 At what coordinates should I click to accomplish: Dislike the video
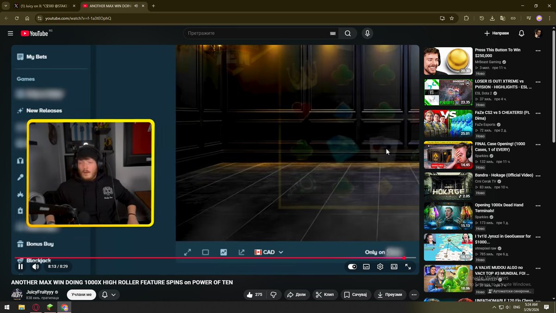[x=273, y=294]
